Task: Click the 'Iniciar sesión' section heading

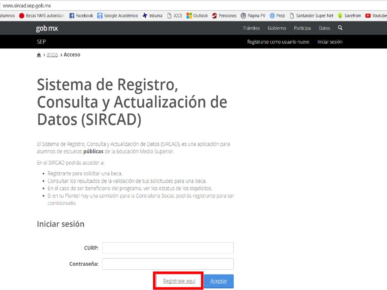Action: (61, 224)
